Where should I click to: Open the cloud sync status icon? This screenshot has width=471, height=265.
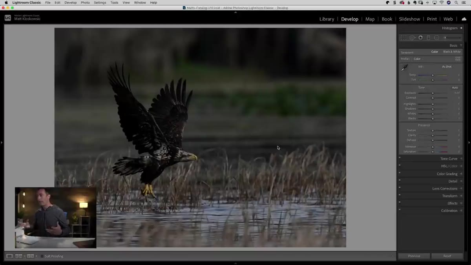464,19
